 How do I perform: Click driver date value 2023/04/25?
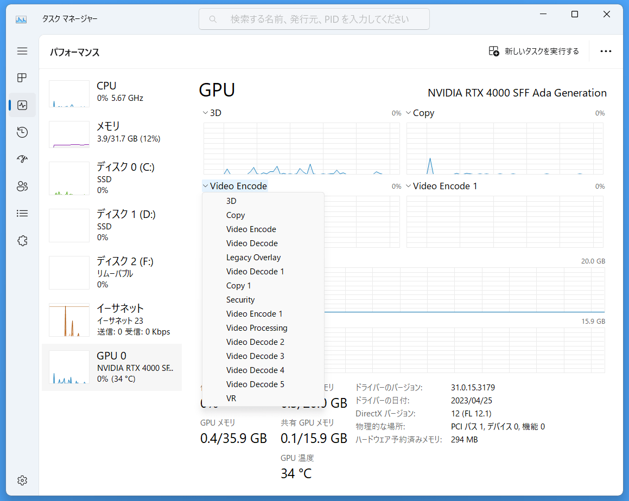[x=472, y=400]
